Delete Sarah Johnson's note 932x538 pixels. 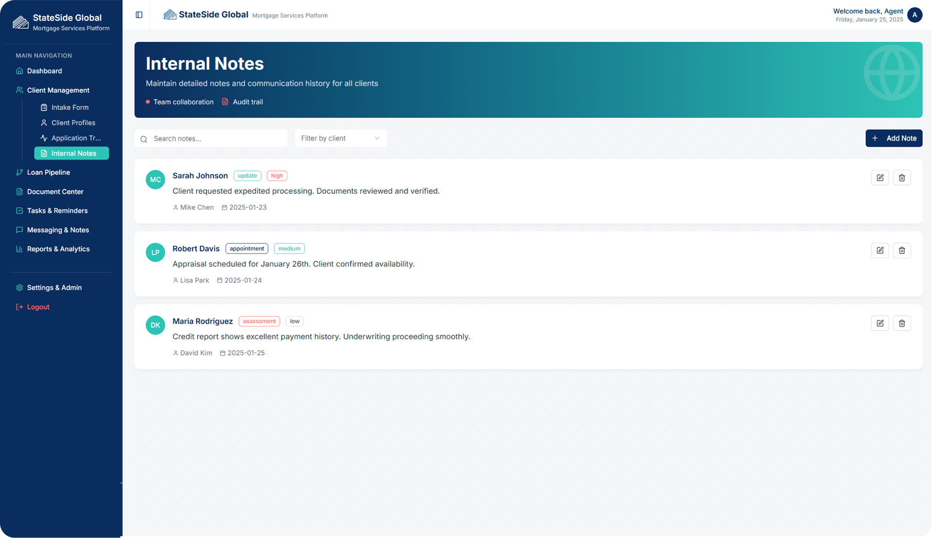pos(901,178)
